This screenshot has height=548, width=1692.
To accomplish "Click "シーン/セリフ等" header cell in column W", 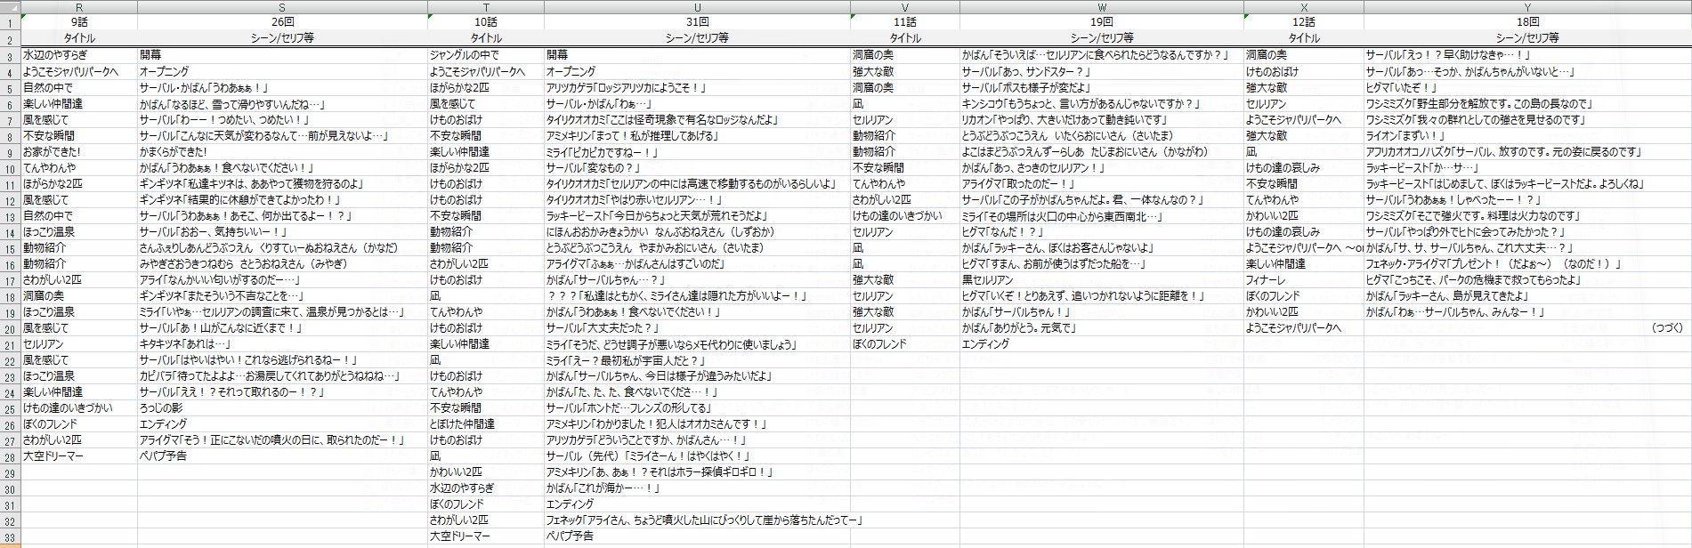I will click(x=1101, y=38).
